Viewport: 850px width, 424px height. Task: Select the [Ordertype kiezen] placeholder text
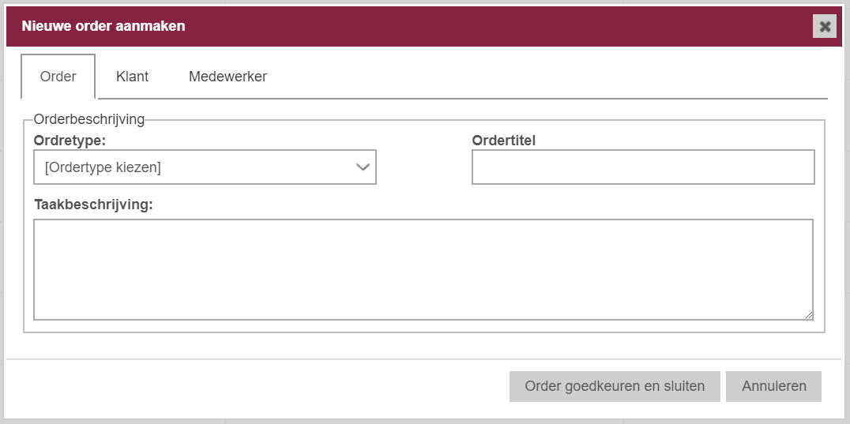point(103,167)
